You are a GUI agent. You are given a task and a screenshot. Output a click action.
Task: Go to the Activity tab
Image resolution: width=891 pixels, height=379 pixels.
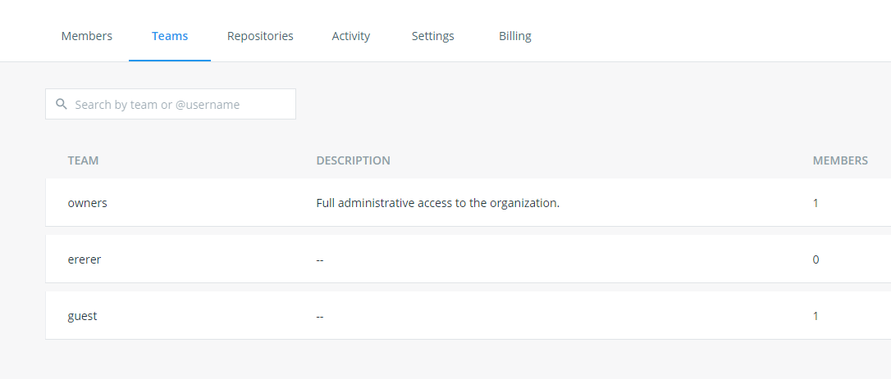tap(351, 36)
